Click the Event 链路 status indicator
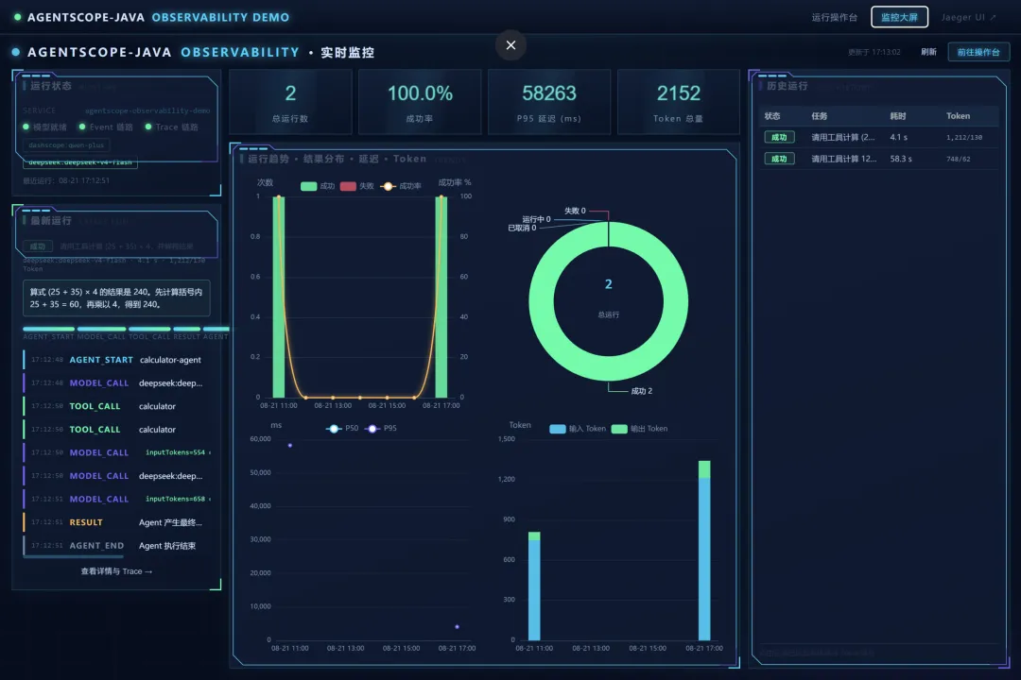 [106, 127]
